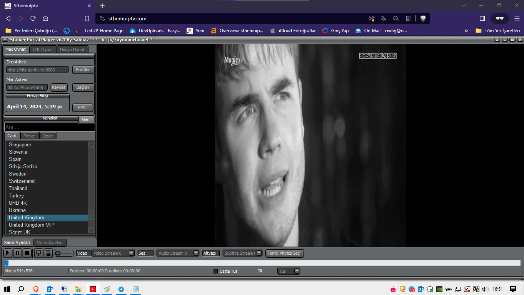524x295 pixels.
Task: Switch to the URL Oynat tab
Action: pyautogui.click(x=43, y=50)
